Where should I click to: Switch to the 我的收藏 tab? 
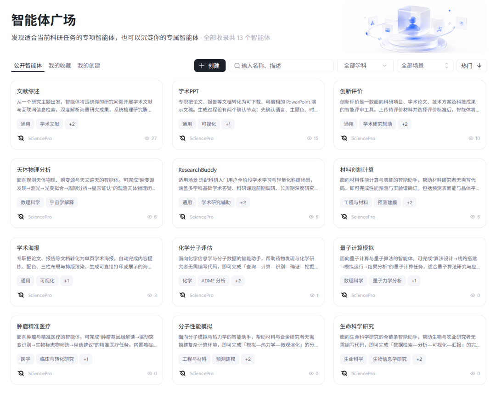tap(60, 66)
